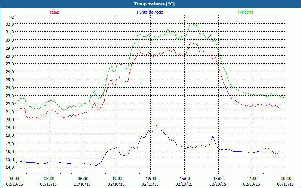Click the 18:00 time label
This screenshot has width=301, height=188.
click(x=218, y=179)
